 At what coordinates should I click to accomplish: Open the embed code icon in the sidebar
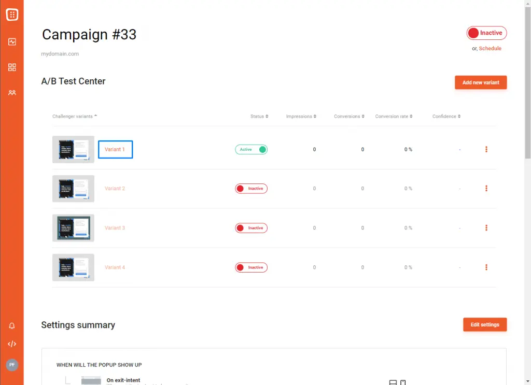pyautogui.click(x=12, y=344)
